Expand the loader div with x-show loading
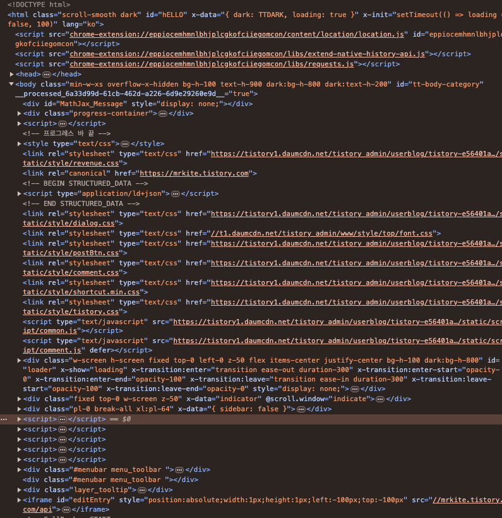502x518 pixels. (x=19, y=361)
